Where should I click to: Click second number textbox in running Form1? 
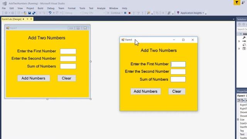click(x=178, y=72)
